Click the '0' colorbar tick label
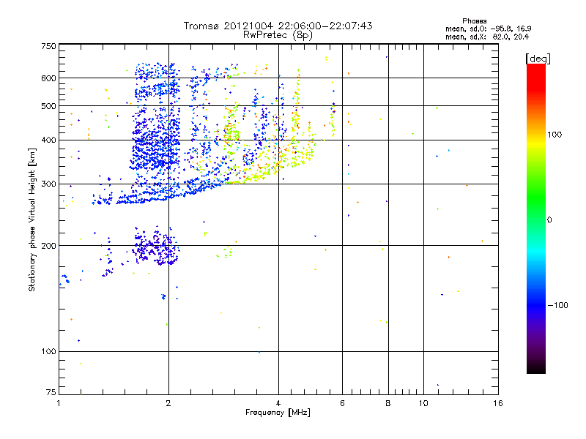 [x=549, y=220]
